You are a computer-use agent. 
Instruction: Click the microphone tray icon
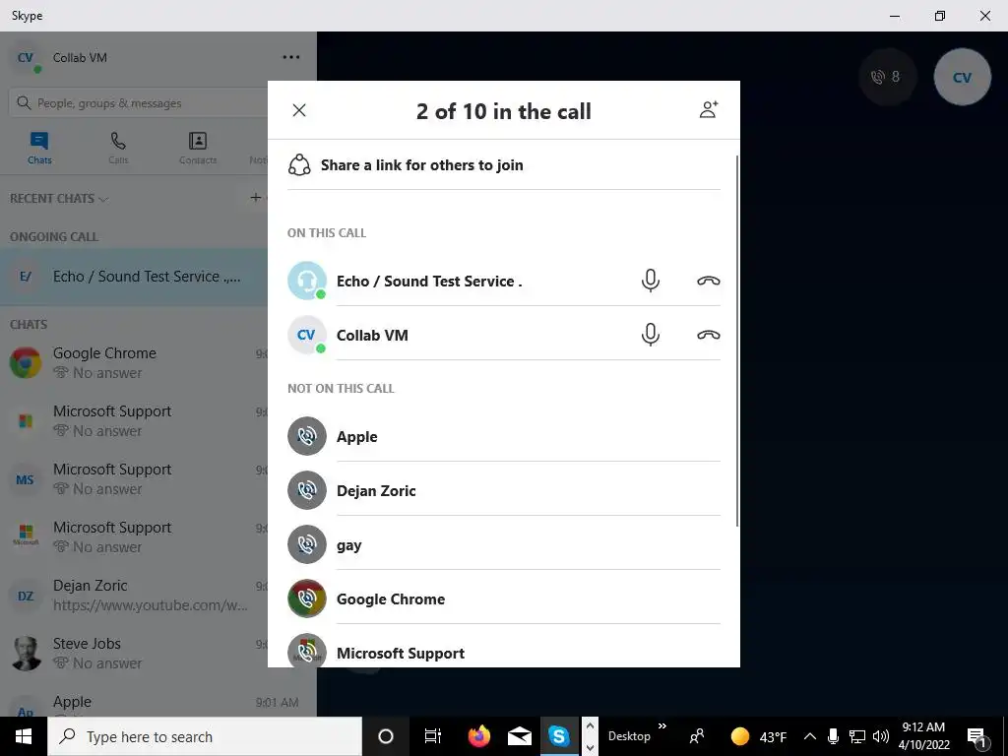click(x=833, y=736)
